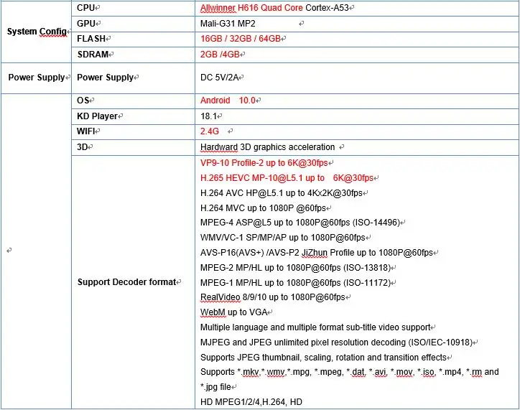This screenshot has height=410, width=520.
Task: Click 'RealVideo 8/9/10 up to 1080P@60fps'
Action: pyautogui.click(x=273, y=297)
